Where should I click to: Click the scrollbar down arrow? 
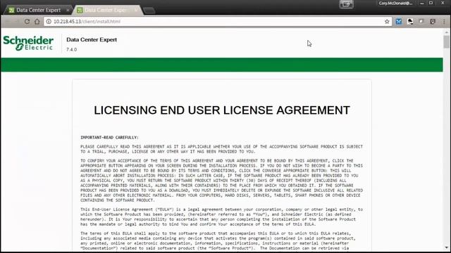pos(446,247)
